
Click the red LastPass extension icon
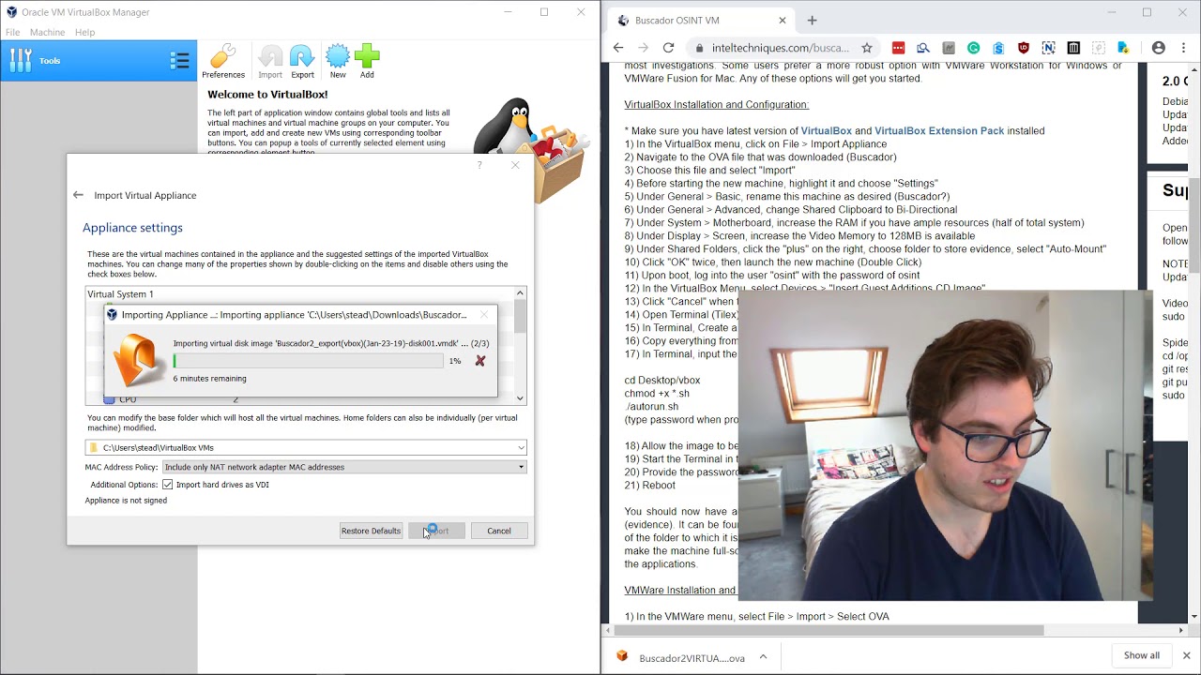(x=898, y=48)
